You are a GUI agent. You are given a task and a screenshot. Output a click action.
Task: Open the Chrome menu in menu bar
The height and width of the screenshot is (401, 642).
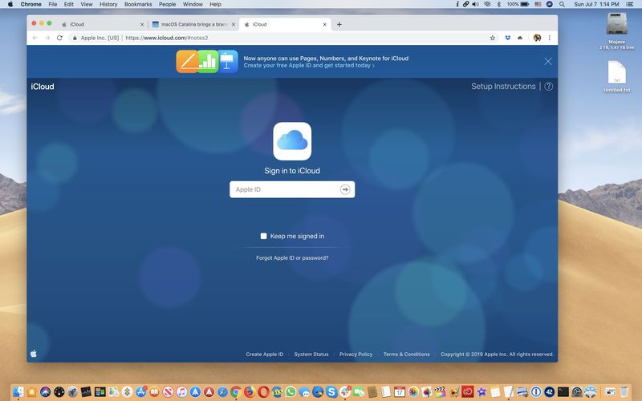pos(31,4)
